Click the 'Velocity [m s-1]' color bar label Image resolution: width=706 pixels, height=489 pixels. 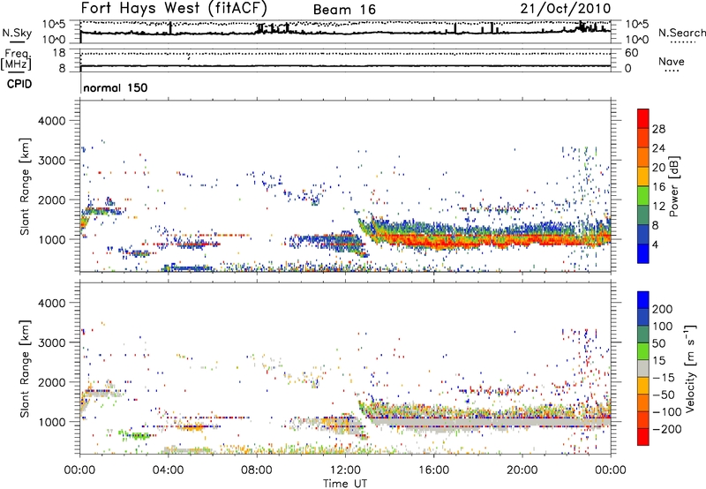[689, 368]
